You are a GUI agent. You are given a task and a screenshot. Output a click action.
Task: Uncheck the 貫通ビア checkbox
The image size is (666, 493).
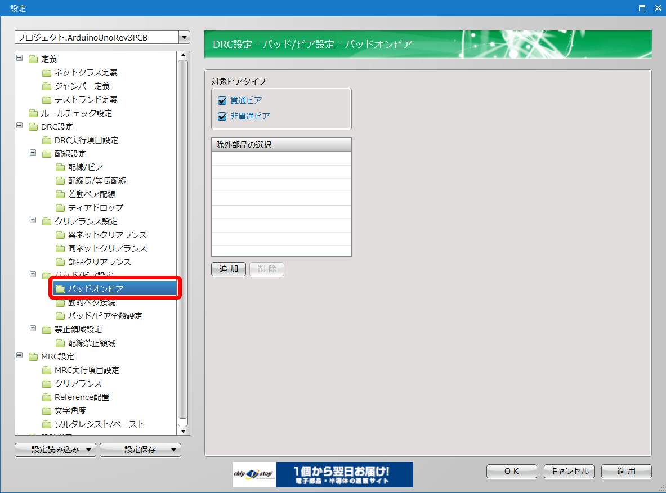[x=222, y=101]
